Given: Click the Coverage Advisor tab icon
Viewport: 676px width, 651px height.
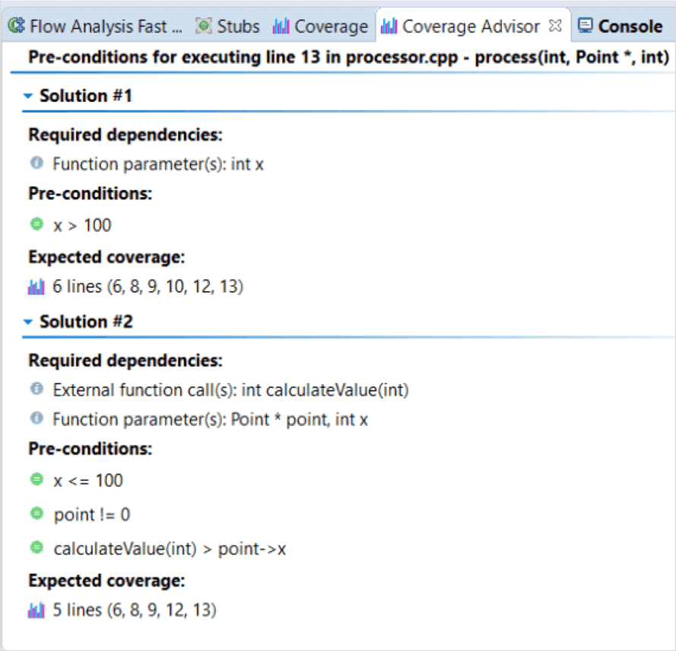Looking at the screenshot, I should 389,25.
